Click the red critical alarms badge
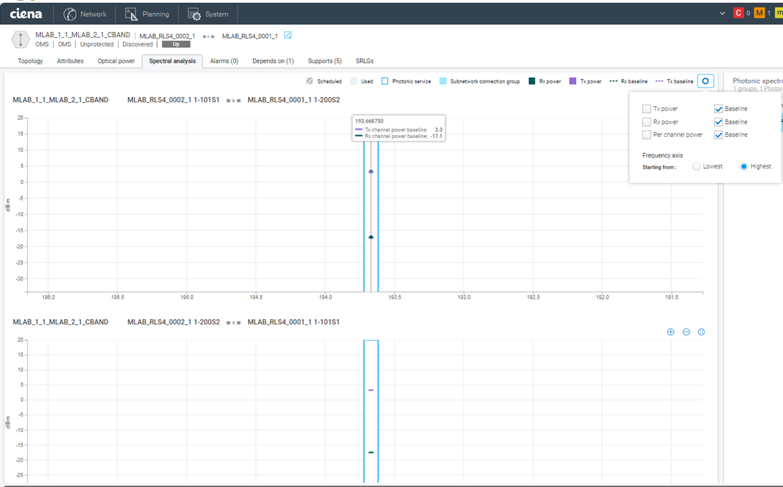The height and width of the screenshot is (487, 783). point(738,14)
